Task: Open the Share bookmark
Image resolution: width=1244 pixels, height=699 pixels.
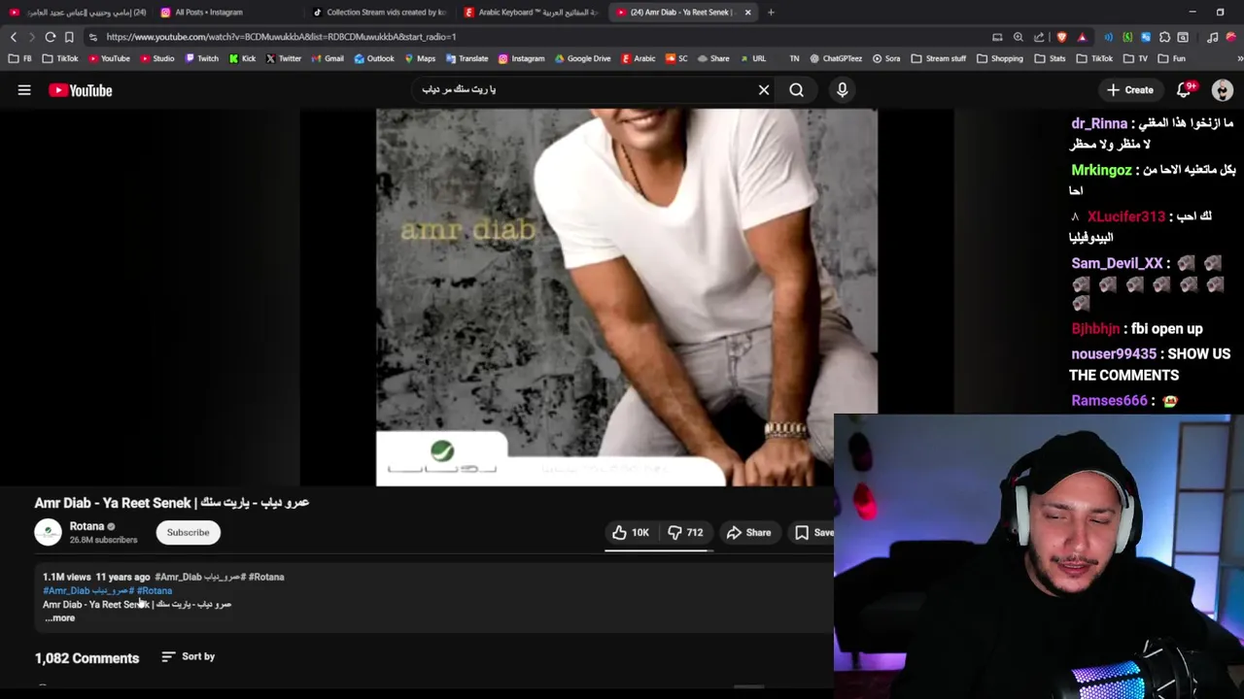Action: [713, 58]
